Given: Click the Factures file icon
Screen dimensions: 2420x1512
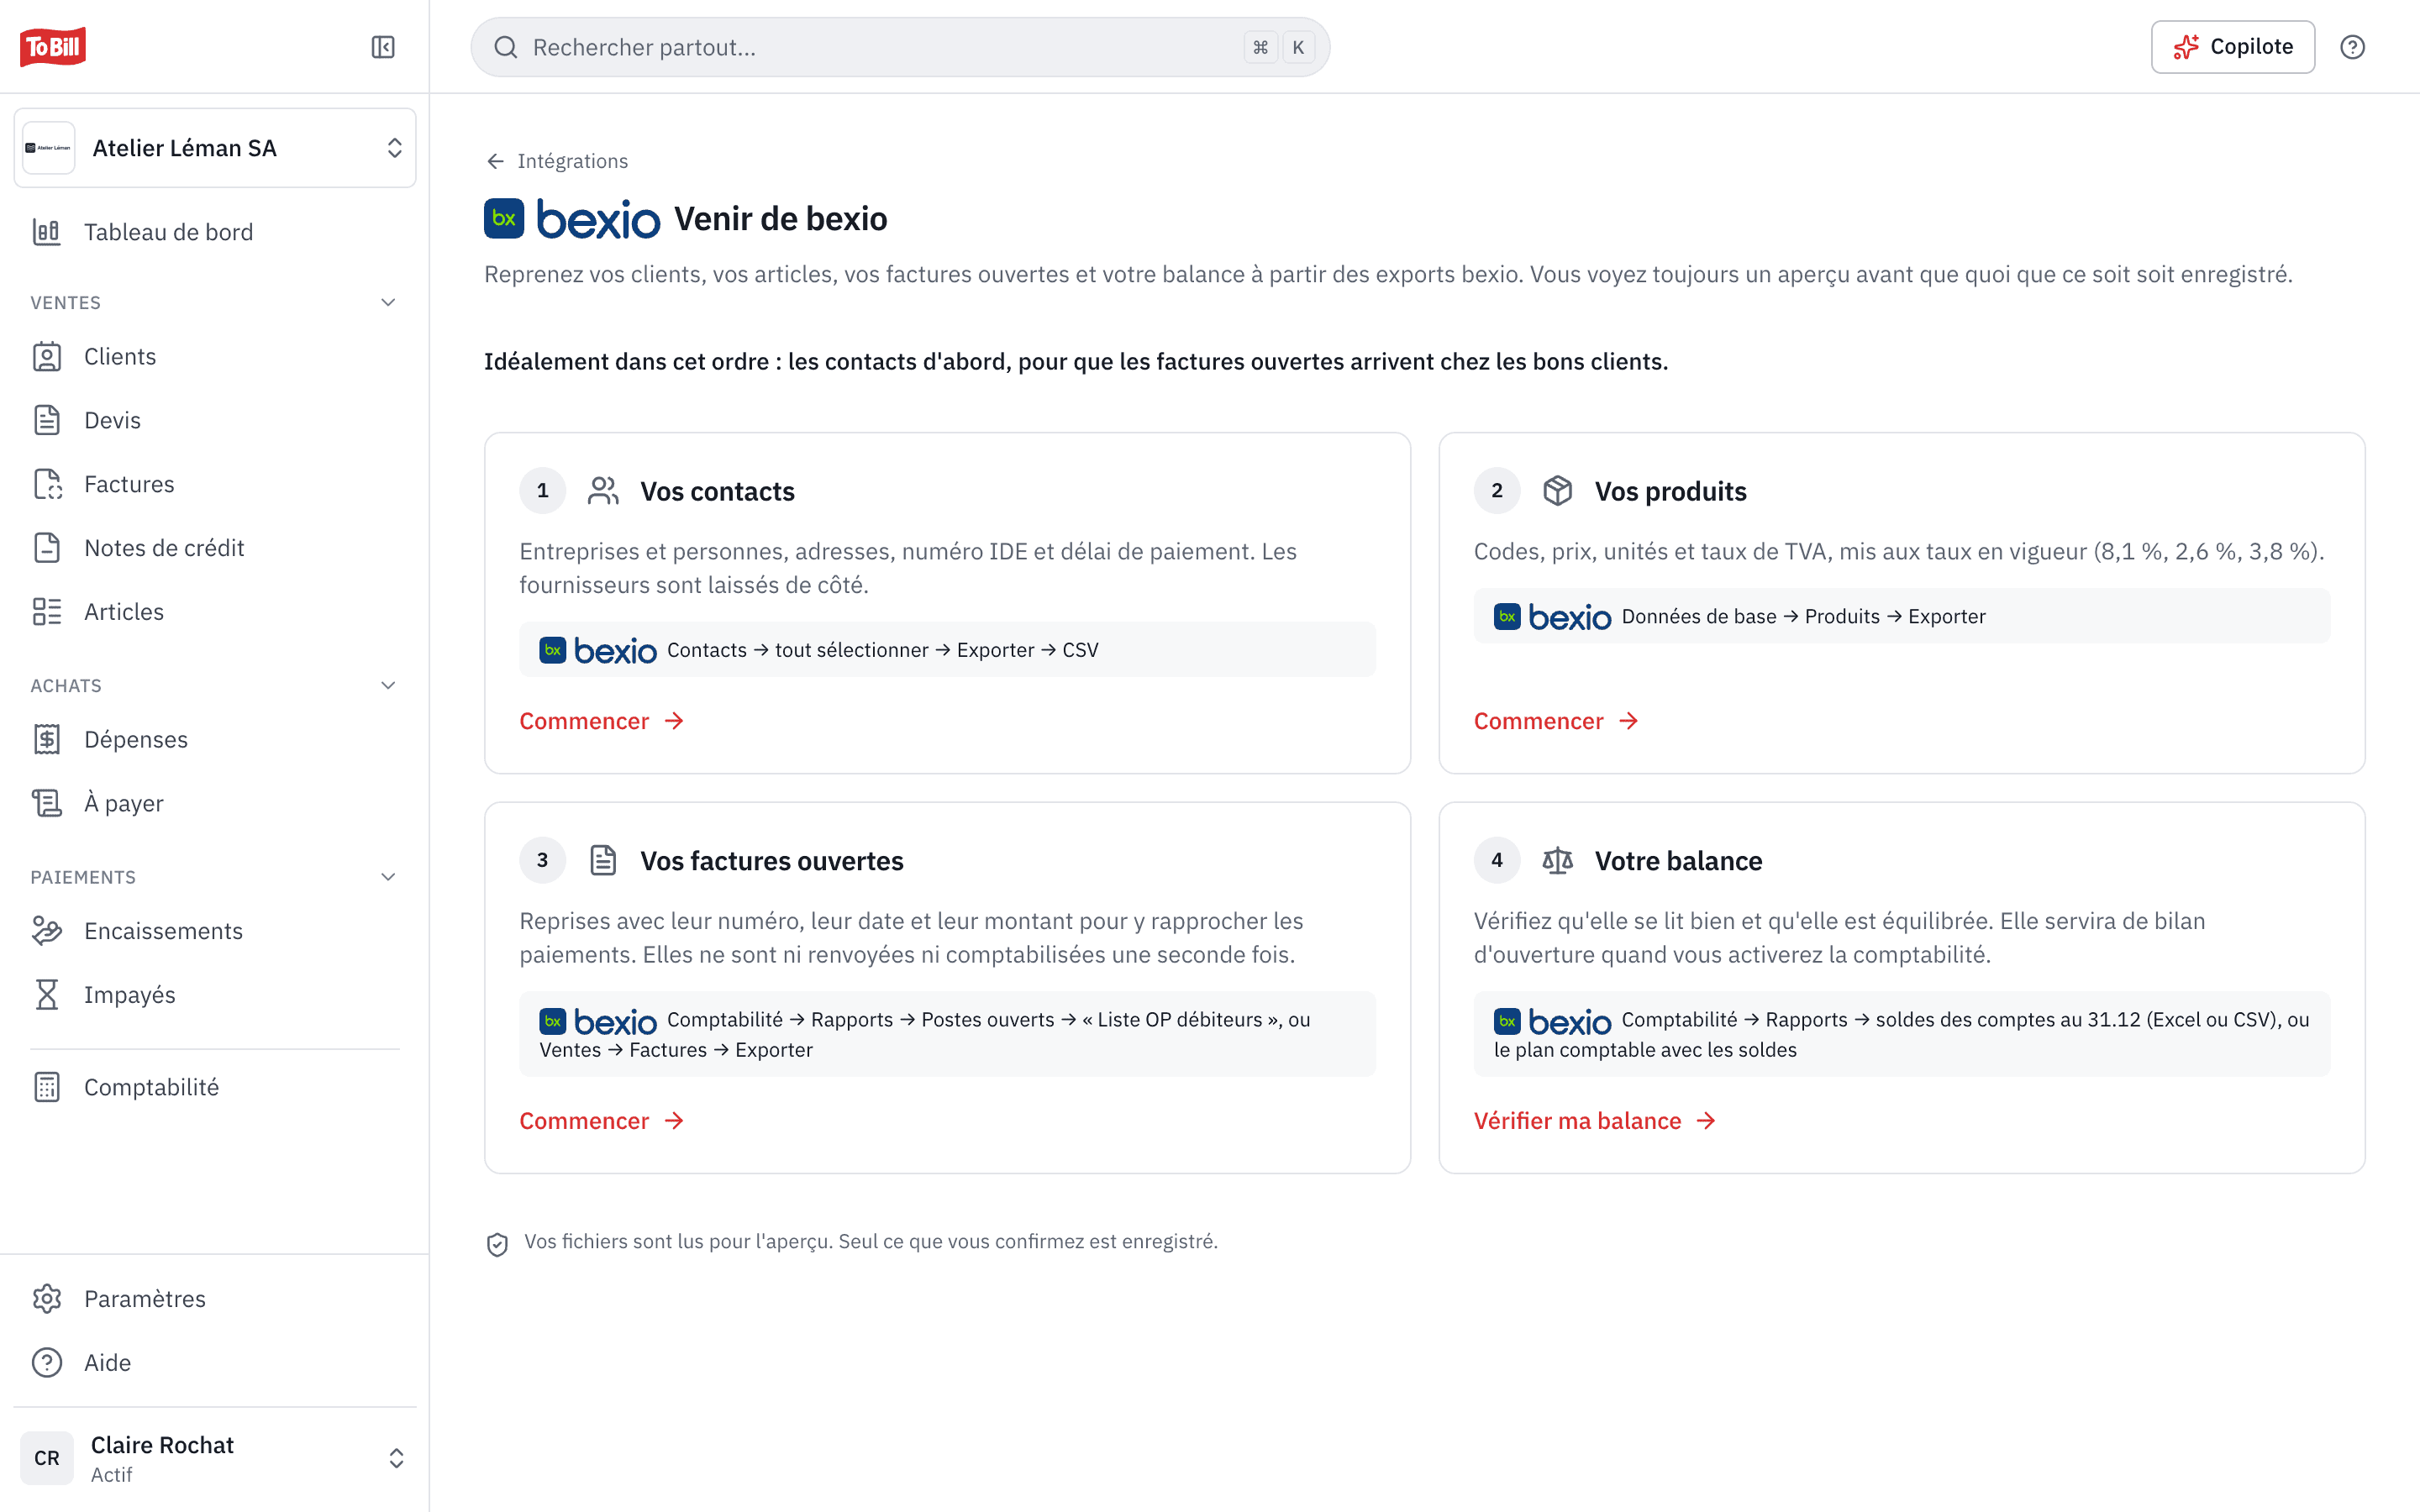Looking at the screenshot, I should (x=47, y=484).
